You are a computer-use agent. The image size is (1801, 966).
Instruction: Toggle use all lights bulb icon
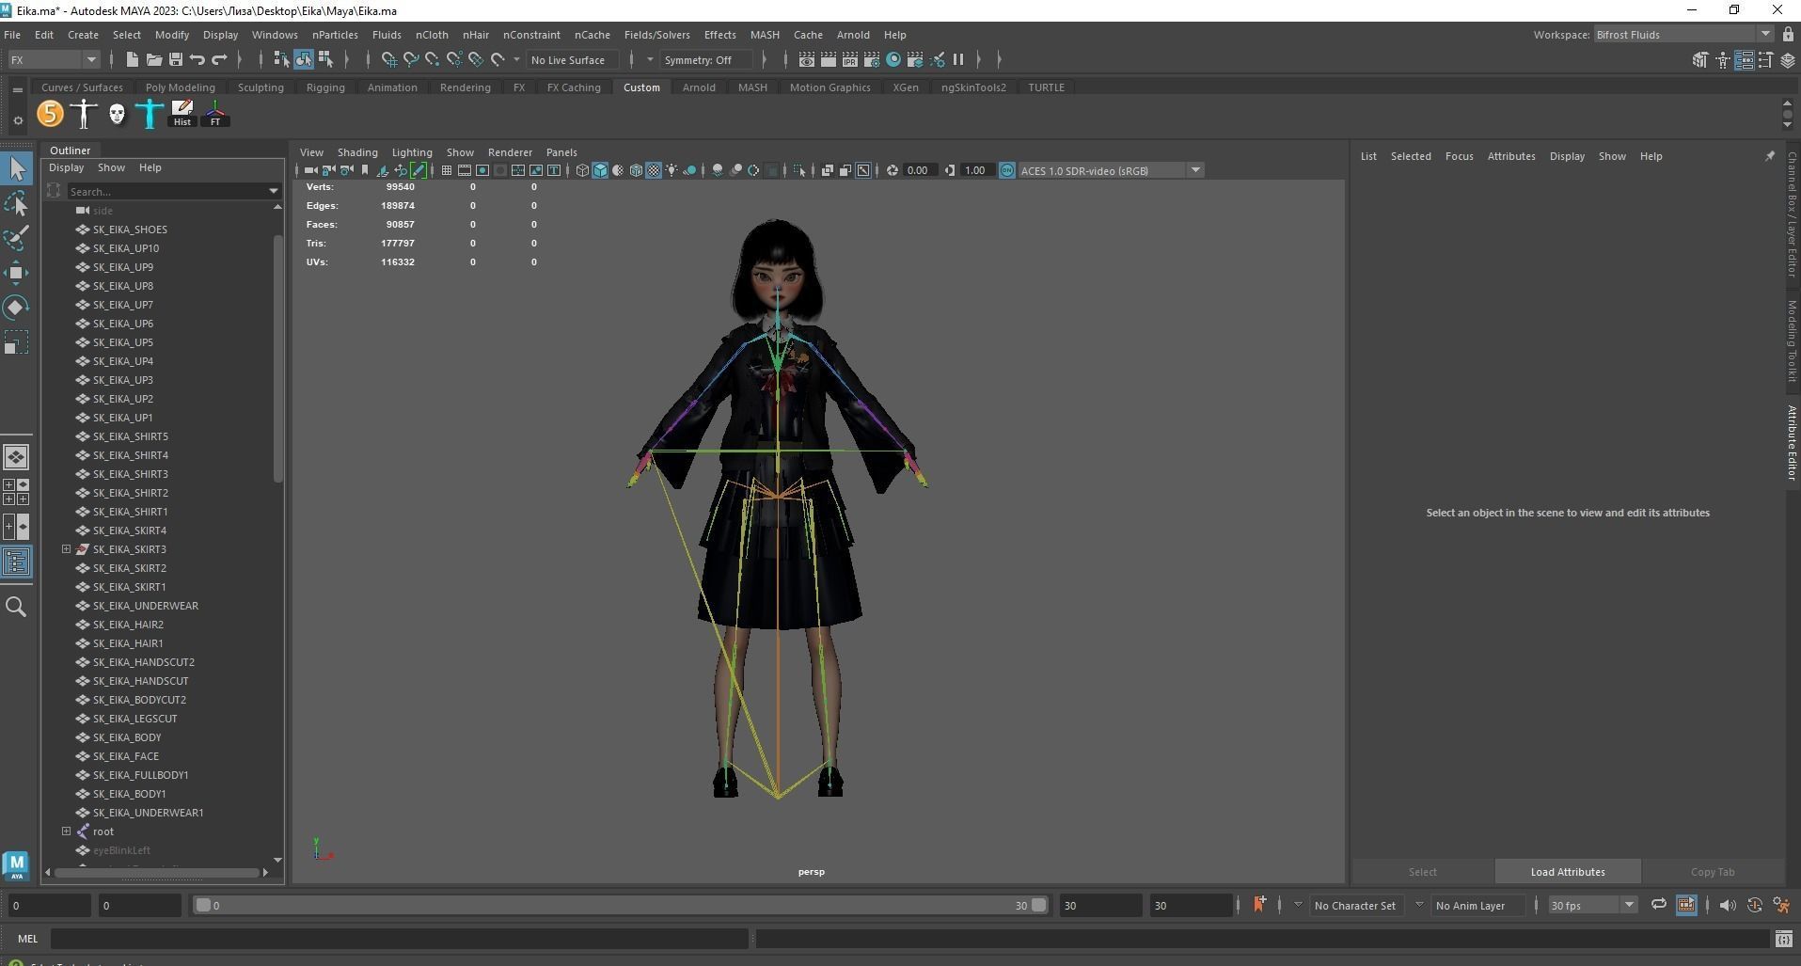click(671, 170)
